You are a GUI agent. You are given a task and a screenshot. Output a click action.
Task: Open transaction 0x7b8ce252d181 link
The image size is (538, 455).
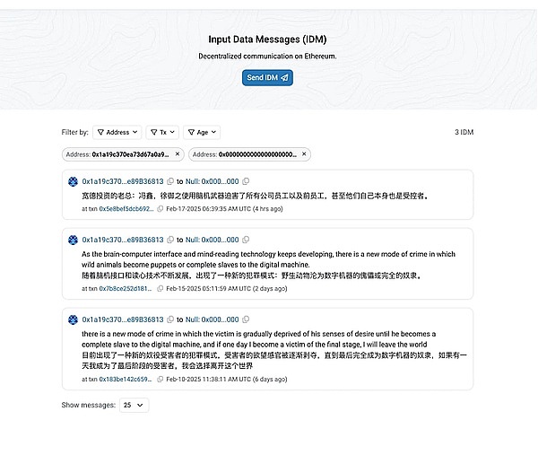click(120, 289)
